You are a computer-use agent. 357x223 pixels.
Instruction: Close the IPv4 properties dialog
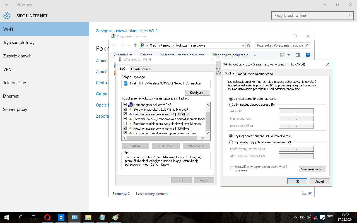tap(328, 64)
